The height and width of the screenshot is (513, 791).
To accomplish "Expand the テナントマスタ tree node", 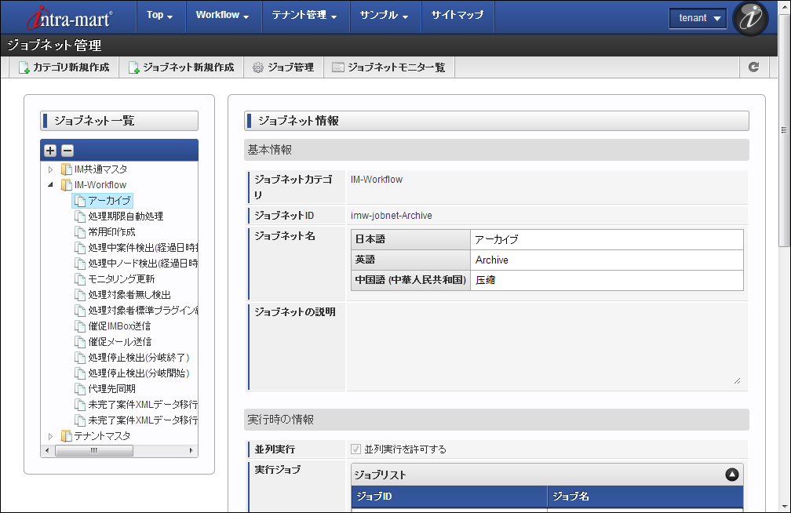I will click(51, 436).
